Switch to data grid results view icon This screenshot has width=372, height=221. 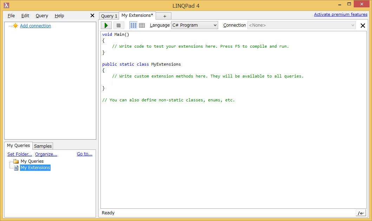pyautogui.click(x=142, y=25)
